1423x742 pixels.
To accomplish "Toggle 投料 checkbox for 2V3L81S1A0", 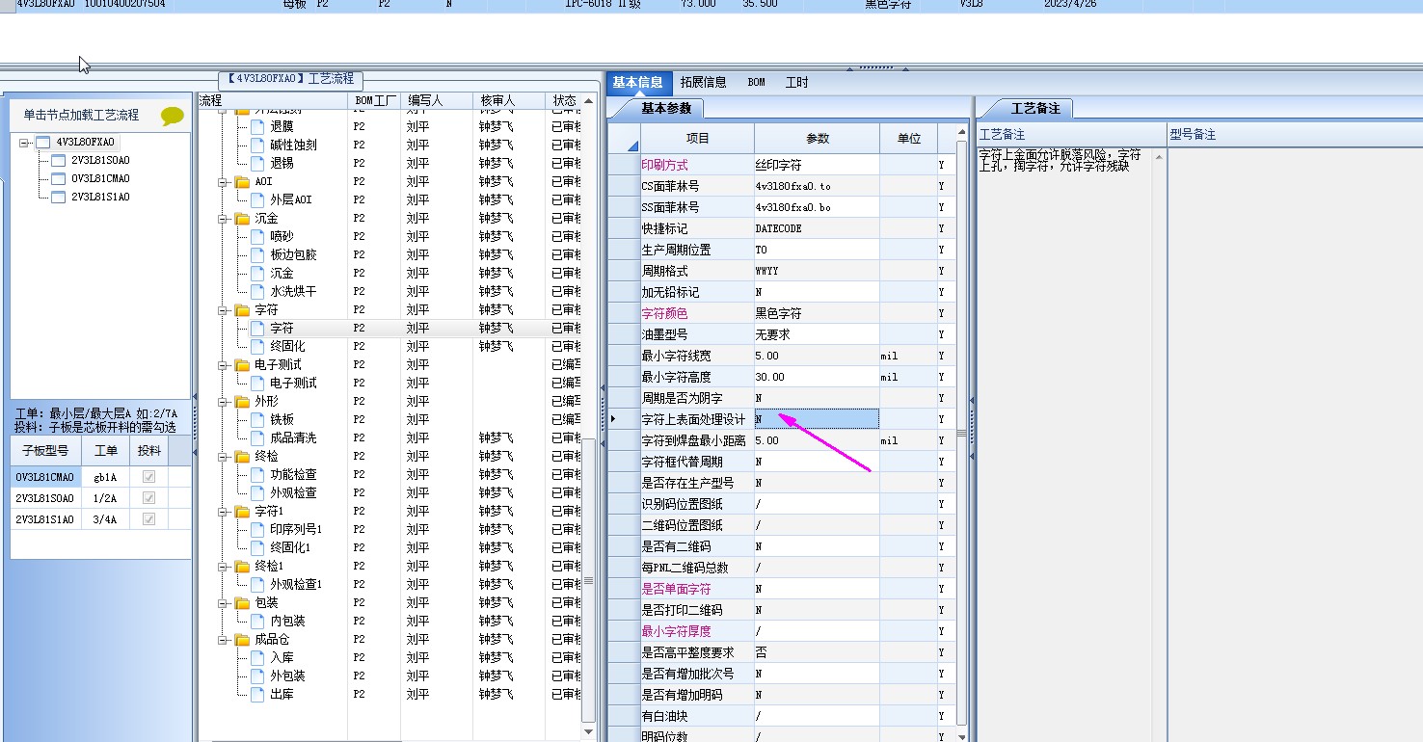I will (148, 519).
